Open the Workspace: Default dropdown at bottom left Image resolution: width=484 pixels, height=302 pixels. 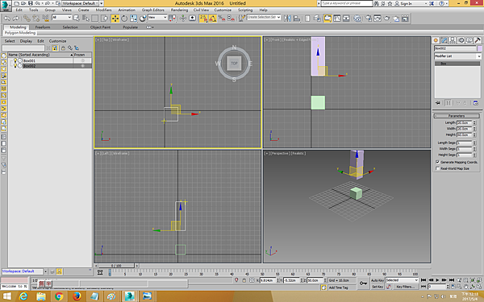coord(24,271)
